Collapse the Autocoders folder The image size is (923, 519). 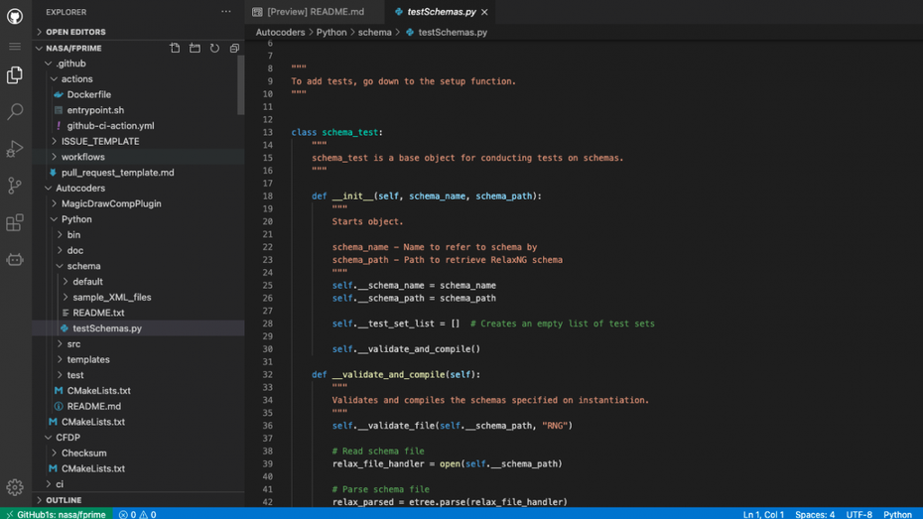79,188
